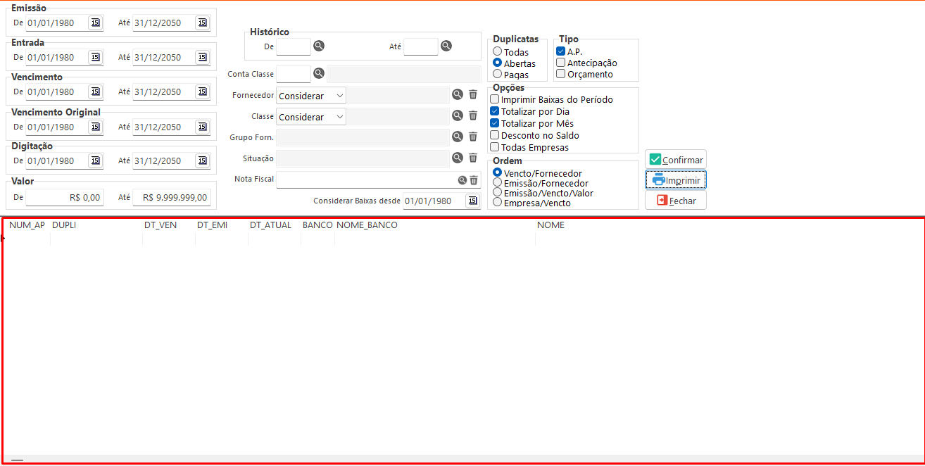This screenshot has width=925, height=466.
Task: Click magnifier icon in Fornecedor row
Action: (458, 95)
